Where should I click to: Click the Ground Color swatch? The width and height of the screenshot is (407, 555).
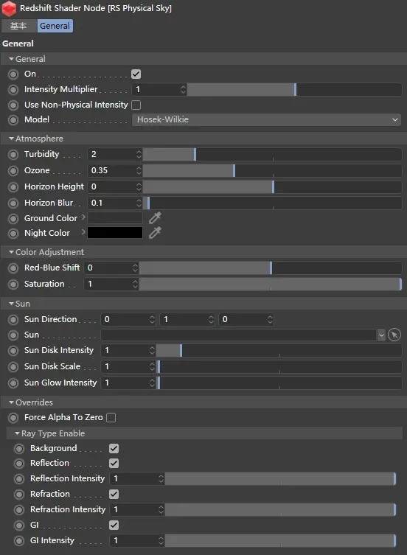[x=115, y=218]
